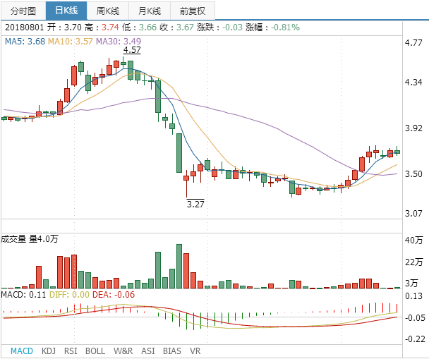
Task: Click the 4.77 price axis label
Action: tap(413, 42)
